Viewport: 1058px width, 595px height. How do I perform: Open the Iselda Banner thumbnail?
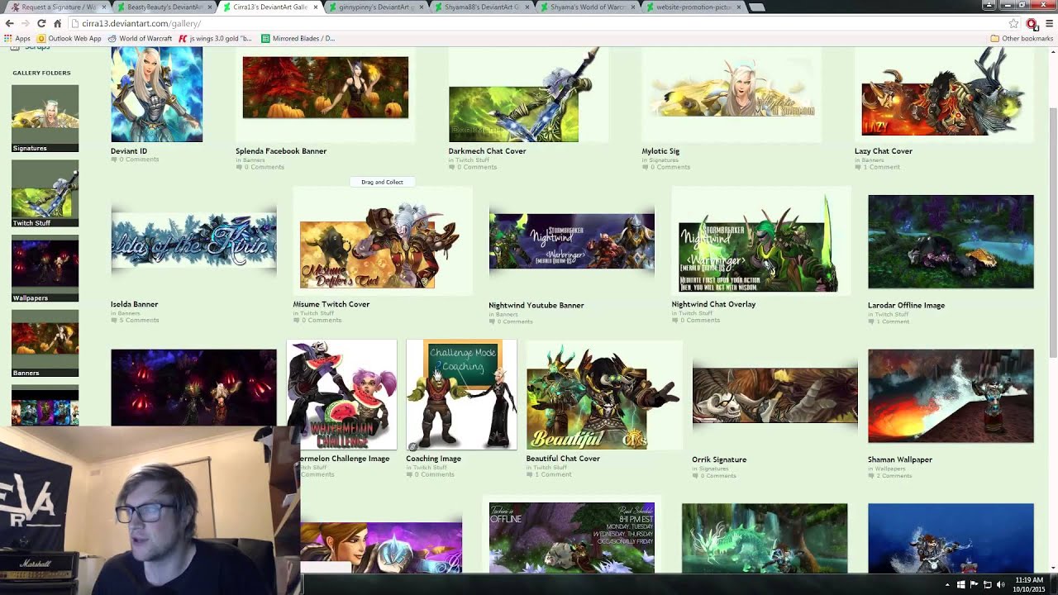tap(193, 241)
